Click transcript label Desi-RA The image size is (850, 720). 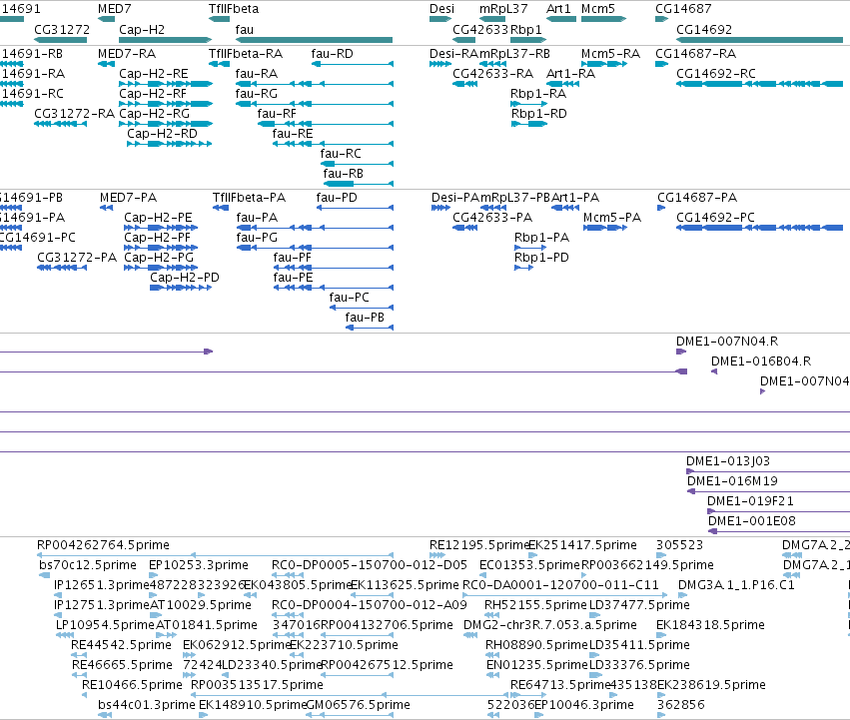pyautogui.click(x=453, y=54)
